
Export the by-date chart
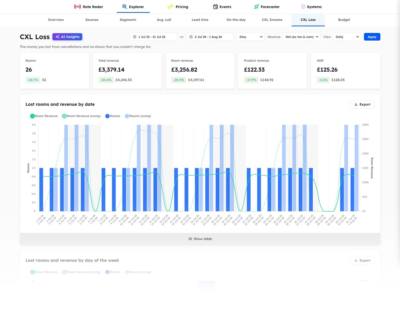(362, 104)
